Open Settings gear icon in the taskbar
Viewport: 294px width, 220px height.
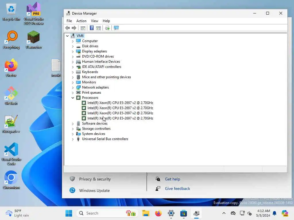click(x=171, y=213)
